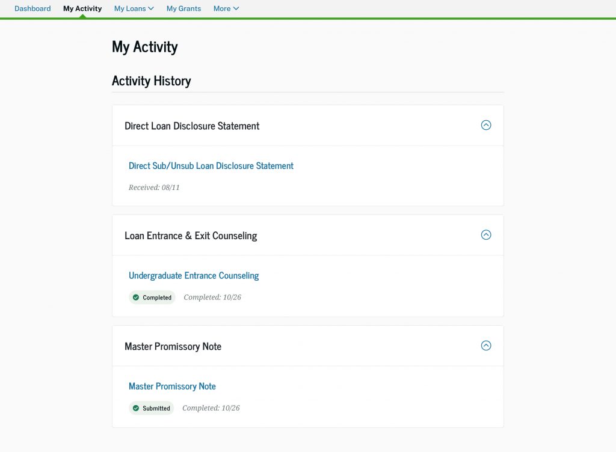Open the Direct Sub/Unsub Loan Disclosure Statement
This screenshot has width=616, height=452.
[211, 165]
